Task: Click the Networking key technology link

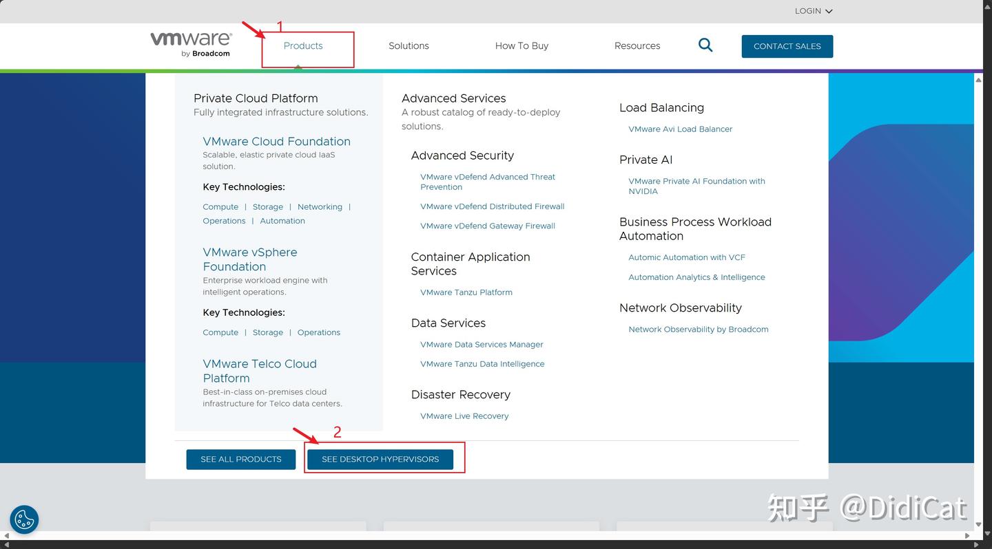Action: tap(320, 207)
